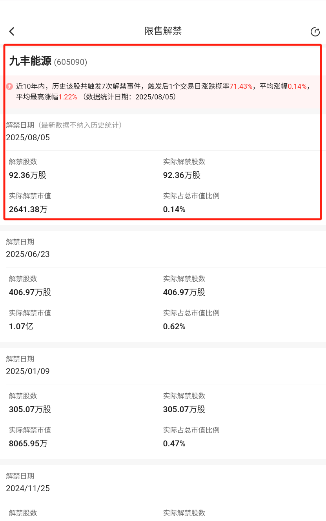Tap the back arrow icon
Viewport: 326px width, 521px height.
(12, 31)
